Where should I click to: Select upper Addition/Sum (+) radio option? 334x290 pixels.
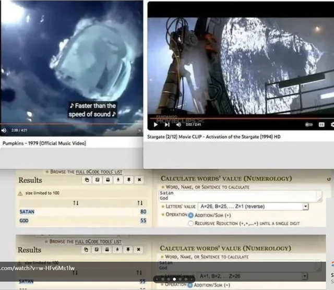pos(191,215)
